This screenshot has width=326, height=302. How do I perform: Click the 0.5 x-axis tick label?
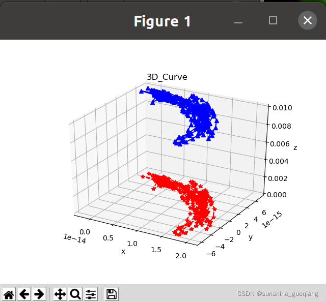[x=108, y=238]
